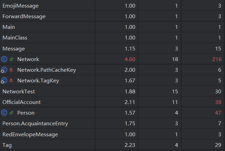Select the Tag class row
The image size is (225, 151).
pos(112,145)
